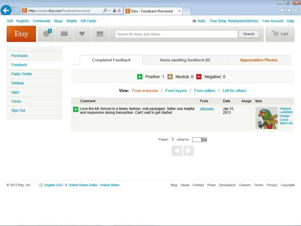This screenshot has width=301, height=226.
Task: Open the favorites heart icon
Action: click(82, 34)
